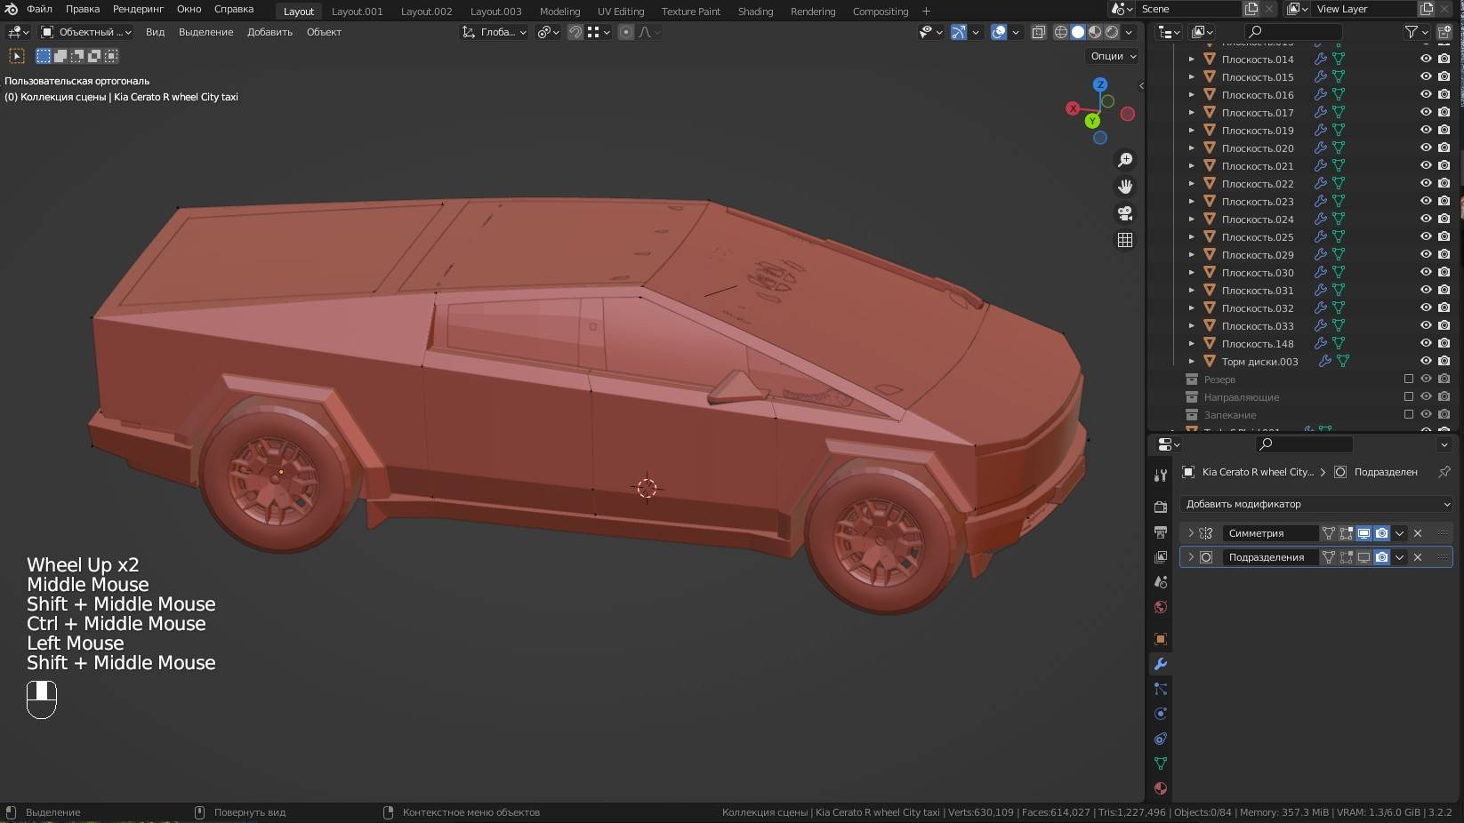
Task: Open the Файл menu
Action: point(39,9)
